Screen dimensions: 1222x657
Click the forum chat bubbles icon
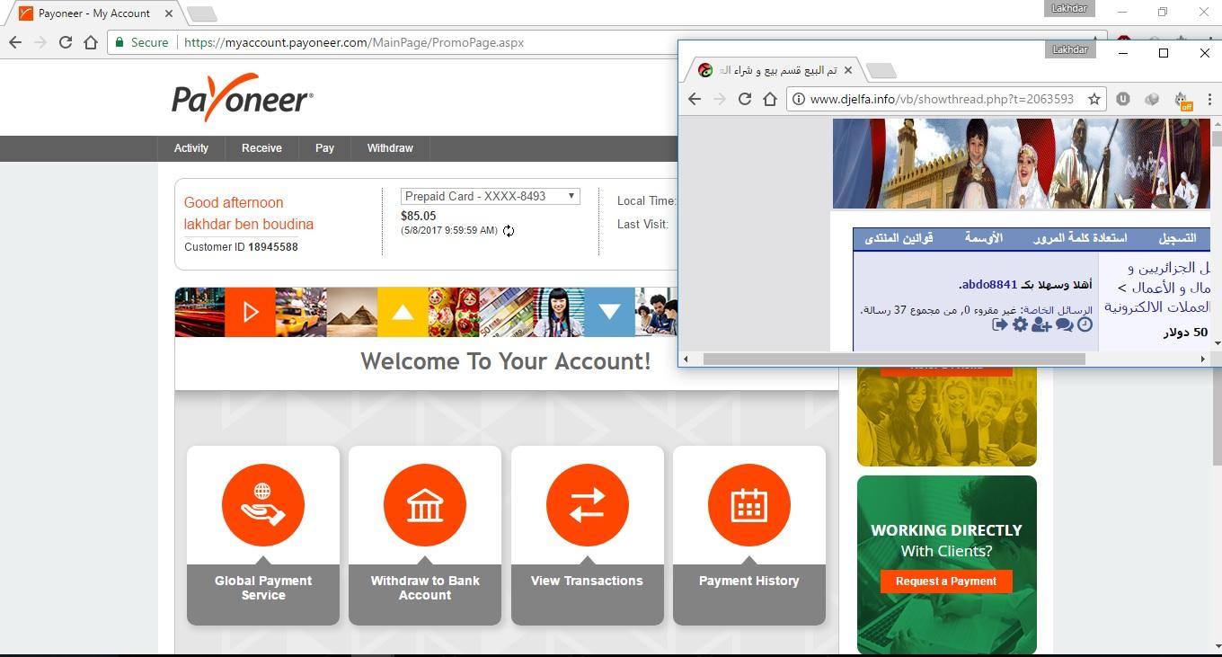(x=1064, y=324)
